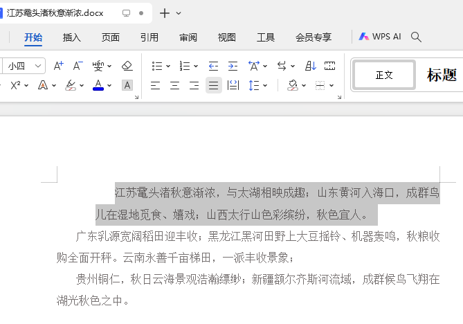Center align the paragraph
The width and height of the screenshot is (463, 324).
click(x=174, y=86)
